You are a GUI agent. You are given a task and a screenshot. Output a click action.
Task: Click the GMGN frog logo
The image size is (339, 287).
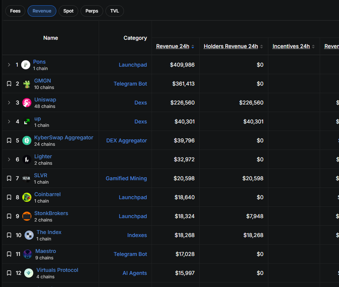(x=27, y=84)
